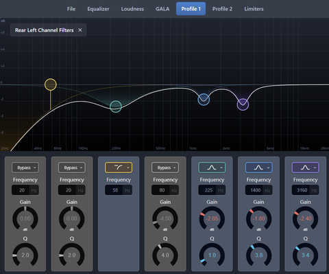Click the Q knob reading 3.8
Image resolution: width=329 pixels, height=274 pixels.
(258, 255)
